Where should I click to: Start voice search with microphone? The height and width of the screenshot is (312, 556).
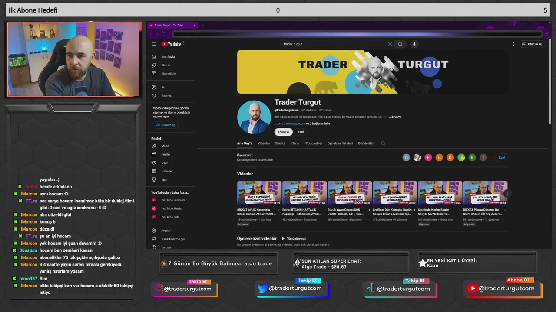click(x=414, y=44)
